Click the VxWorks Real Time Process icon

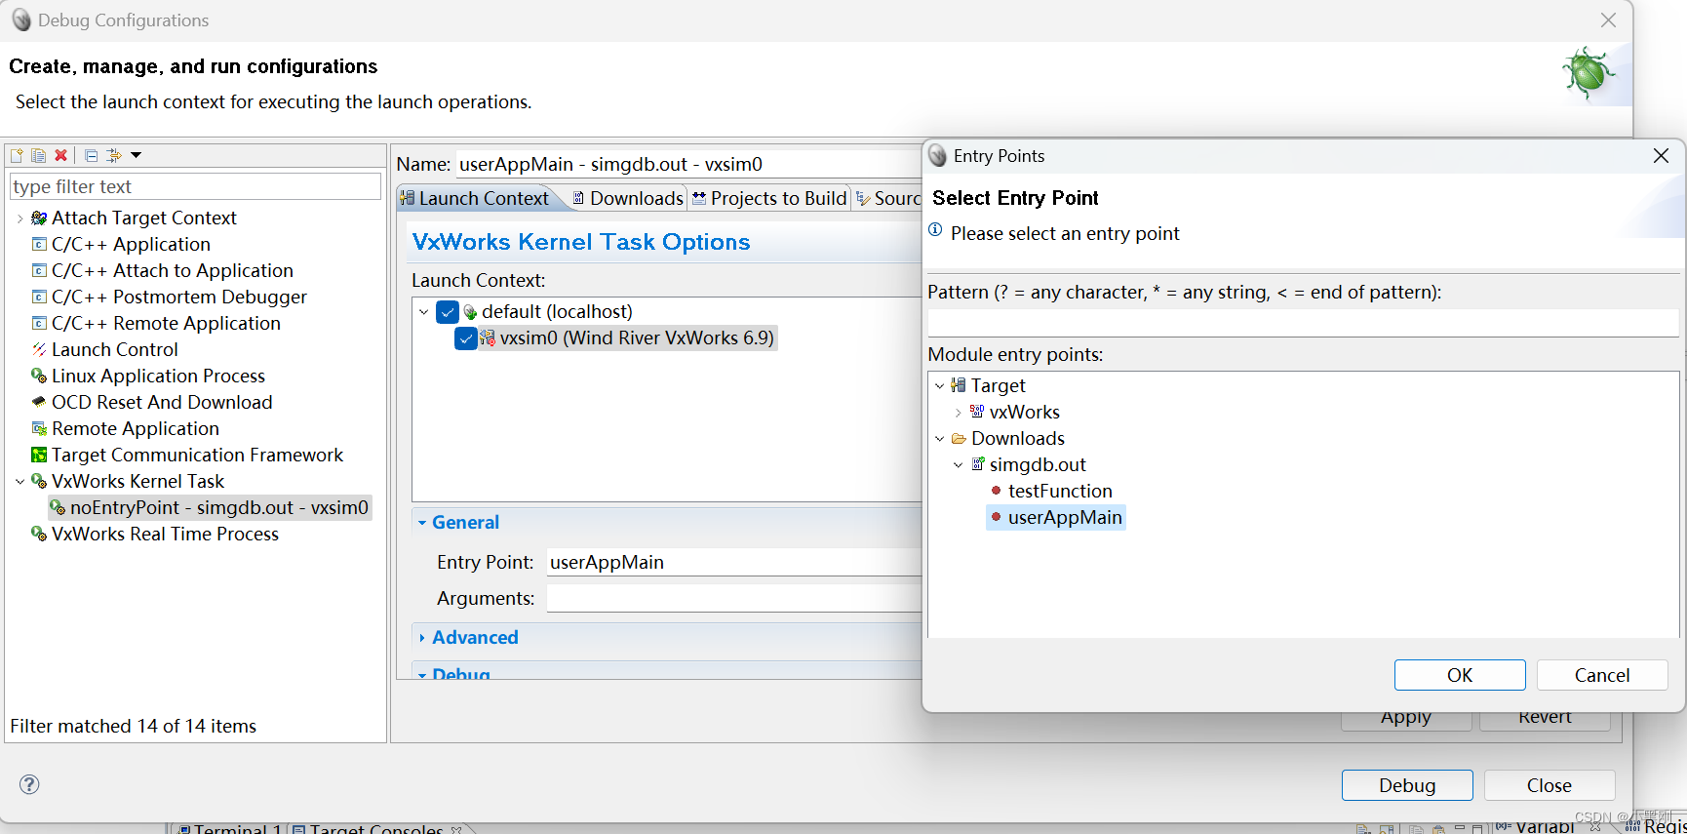click(x=39, y=535)
